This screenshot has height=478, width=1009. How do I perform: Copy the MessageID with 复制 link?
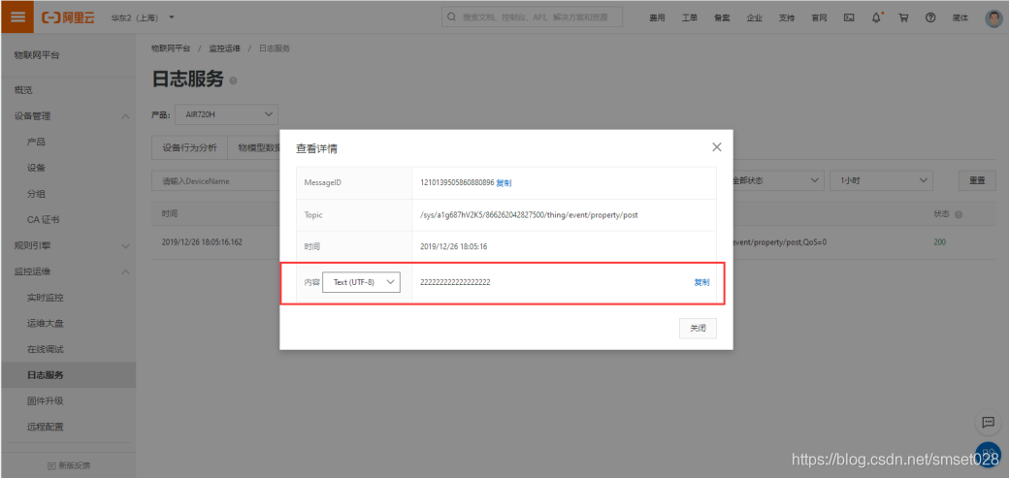click(x=504, y=182)
